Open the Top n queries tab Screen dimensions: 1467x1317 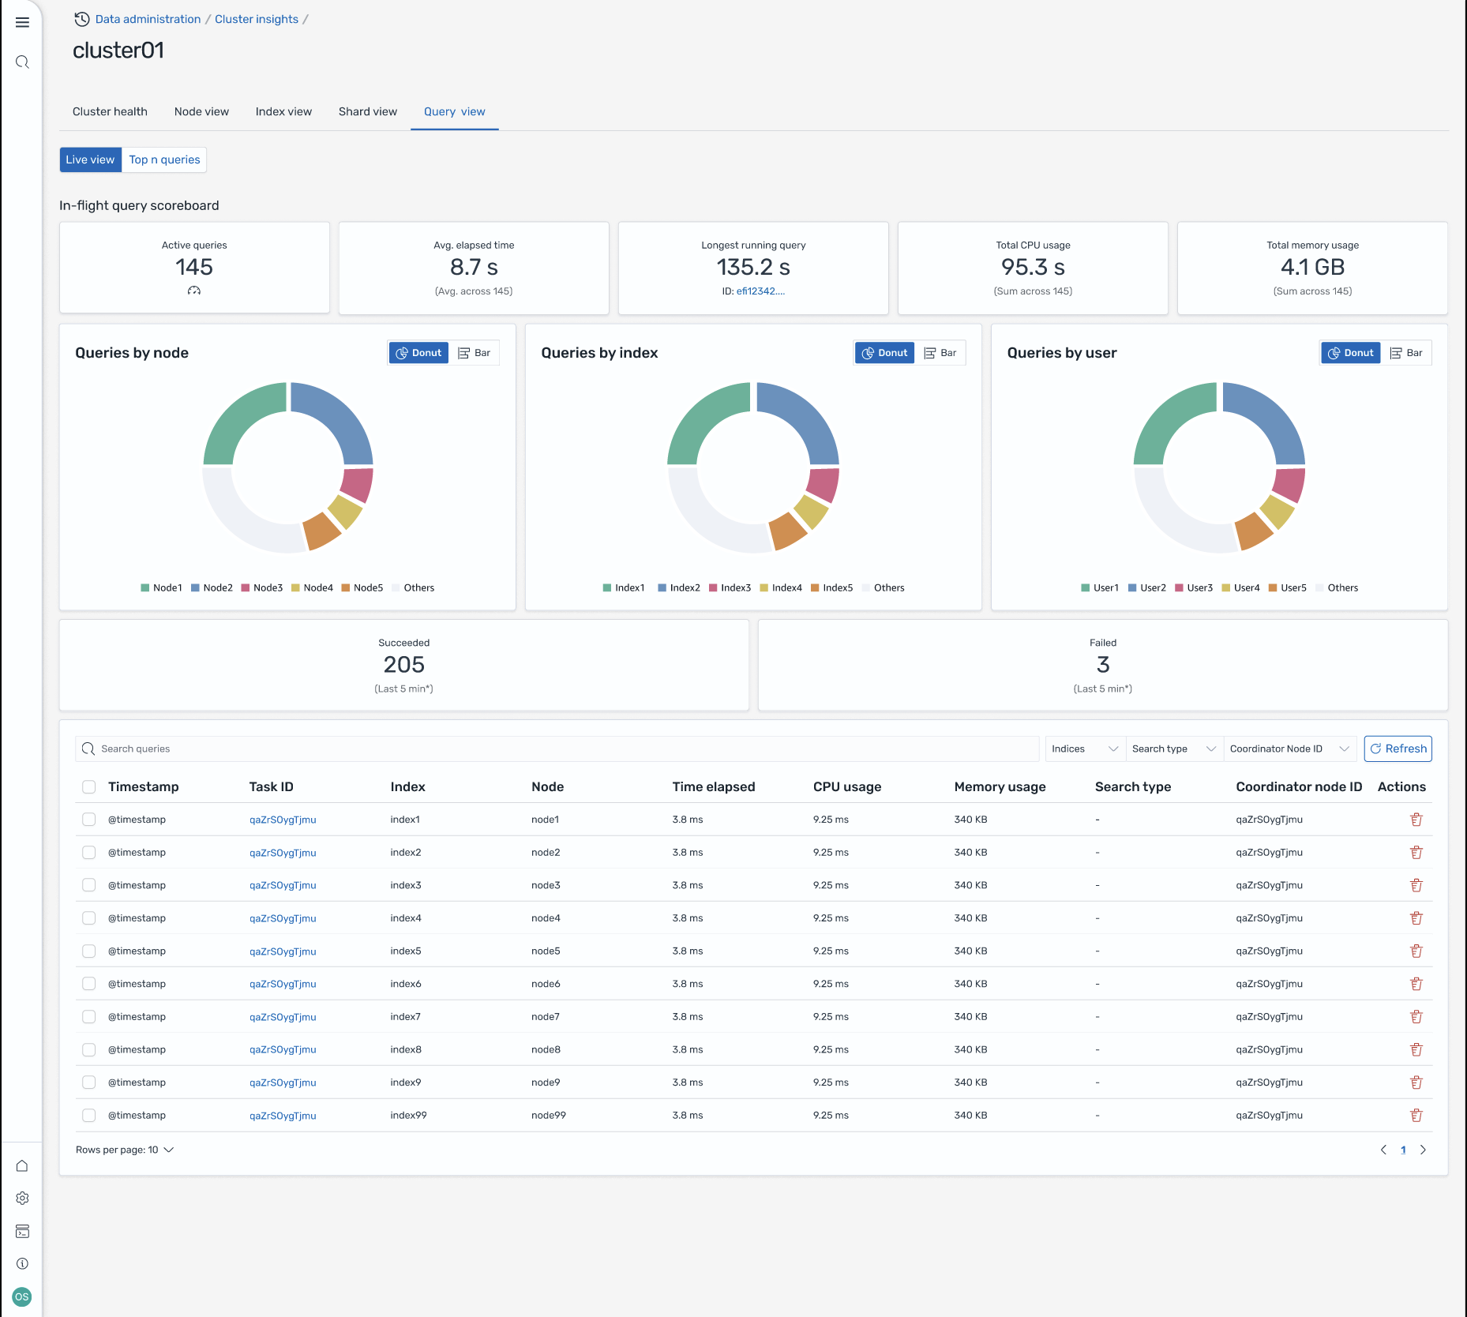[x=164, y=159]
